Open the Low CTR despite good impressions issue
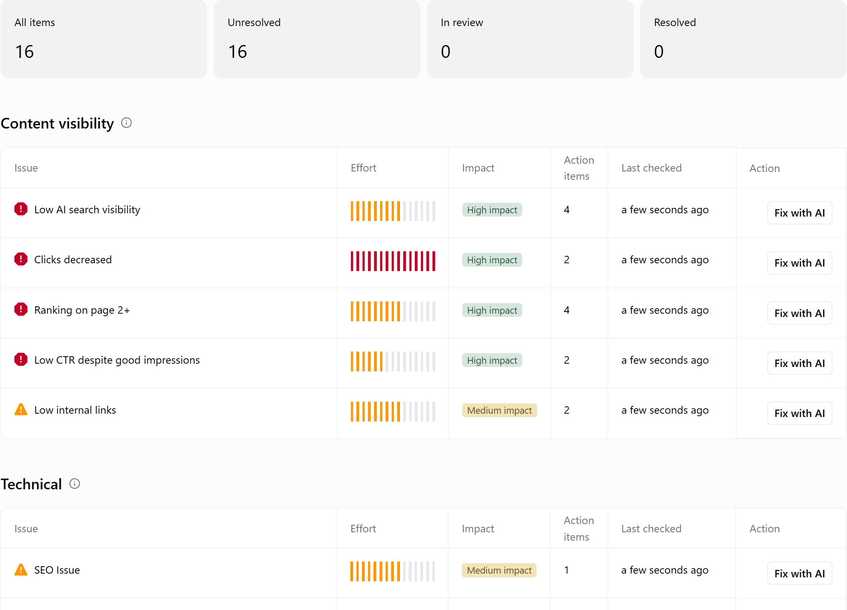Image resolution: width=847 pixels, height=610 pixels. tap(117, 360)
